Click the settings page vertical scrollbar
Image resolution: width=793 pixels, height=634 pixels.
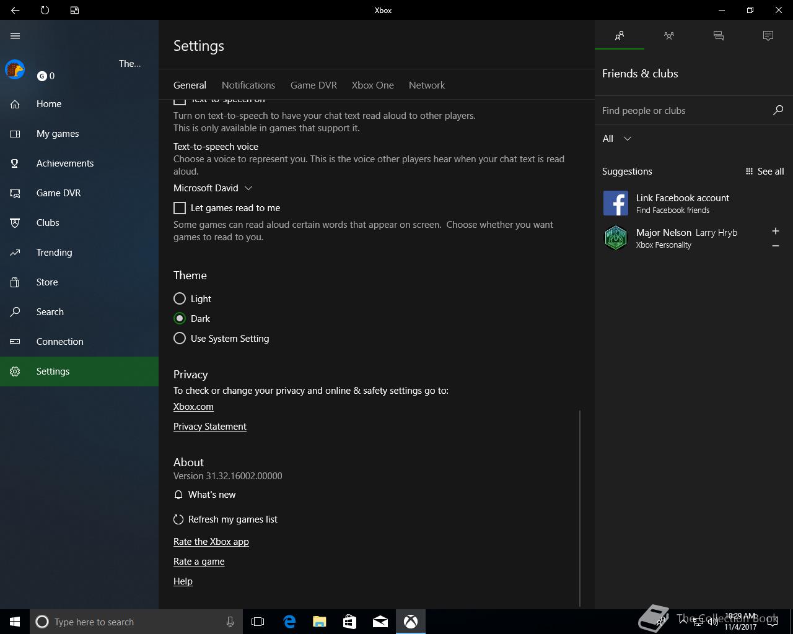[580, 508]
